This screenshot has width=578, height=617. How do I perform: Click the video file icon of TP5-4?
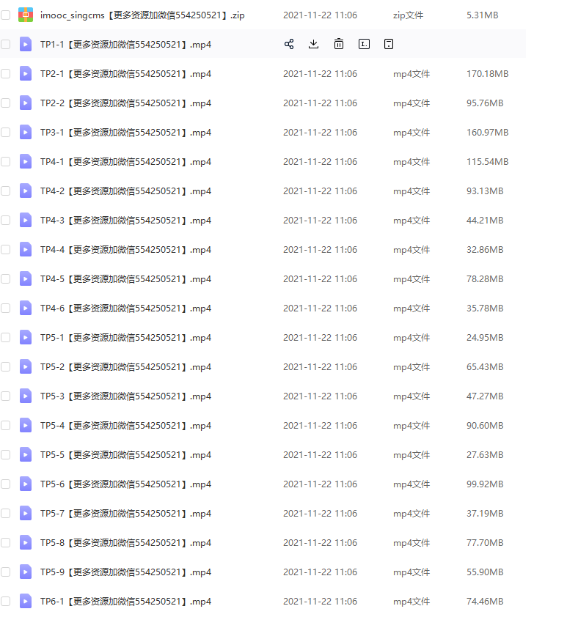26,425
